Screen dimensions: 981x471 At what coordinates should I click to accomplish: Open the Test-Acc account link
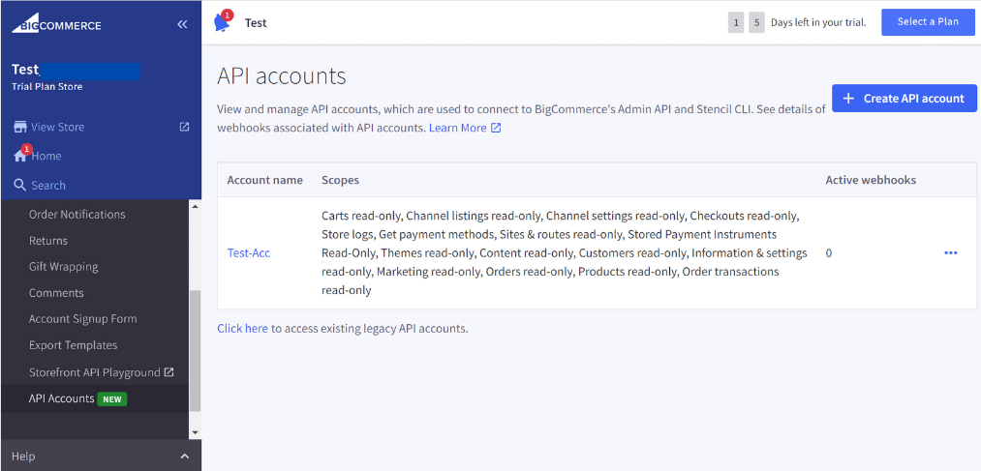coord(248,253)
